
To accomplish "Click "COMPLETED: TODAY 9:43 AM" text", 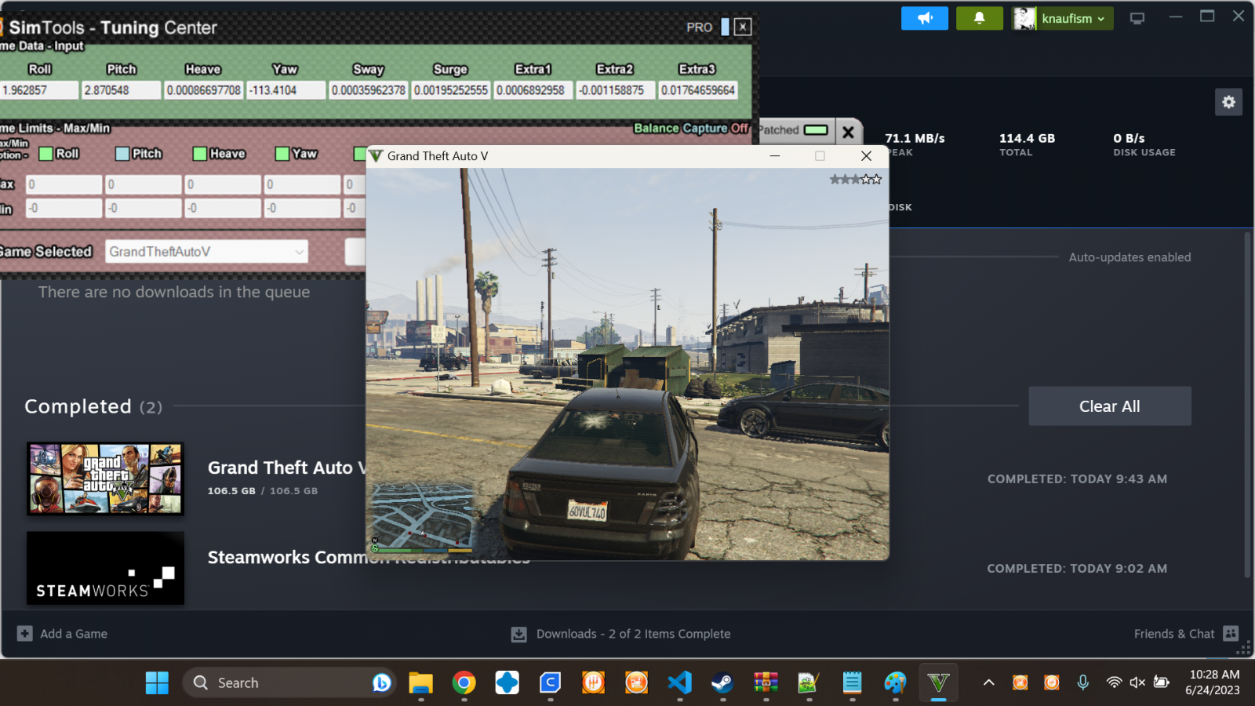I will 1077,479.
